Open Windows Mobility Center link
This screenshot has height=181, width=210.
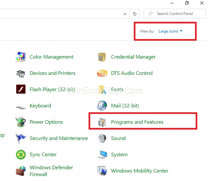(140, 171)
